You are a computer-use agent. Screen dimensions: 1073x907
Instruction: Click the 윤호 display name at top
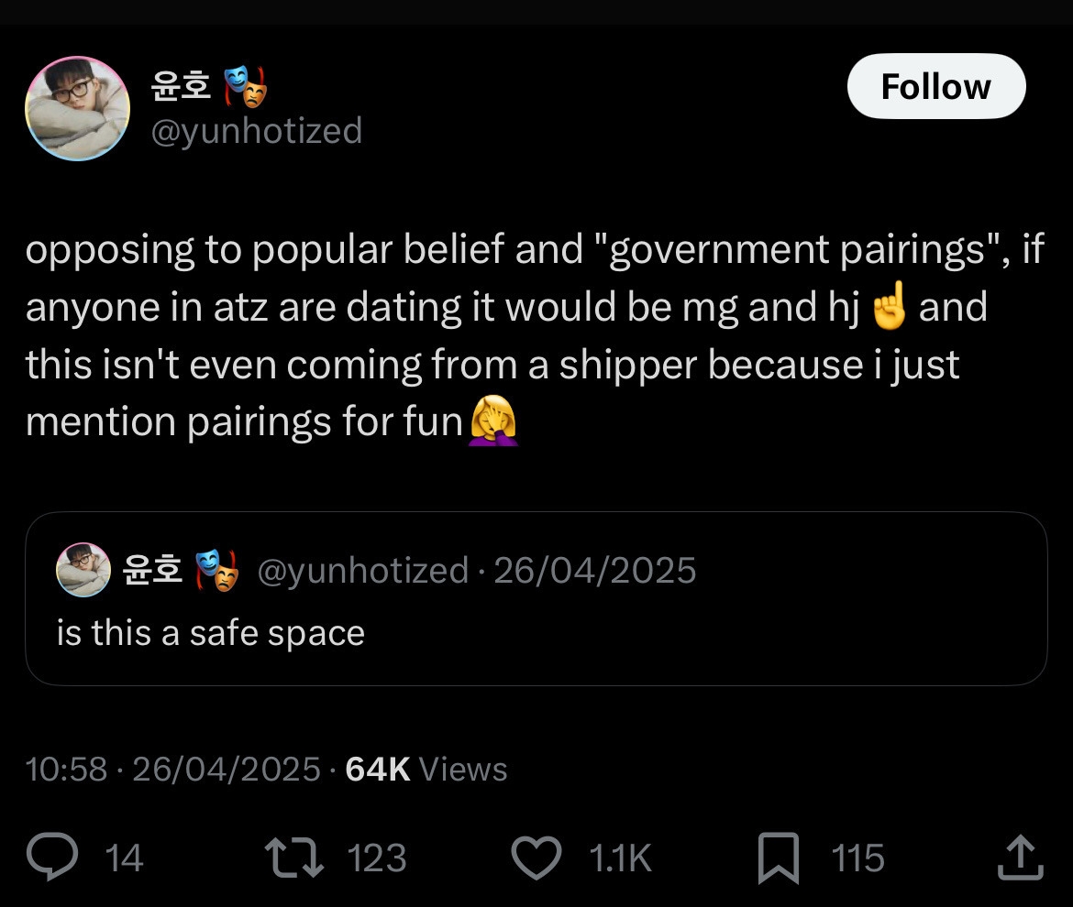coord(182,85)
